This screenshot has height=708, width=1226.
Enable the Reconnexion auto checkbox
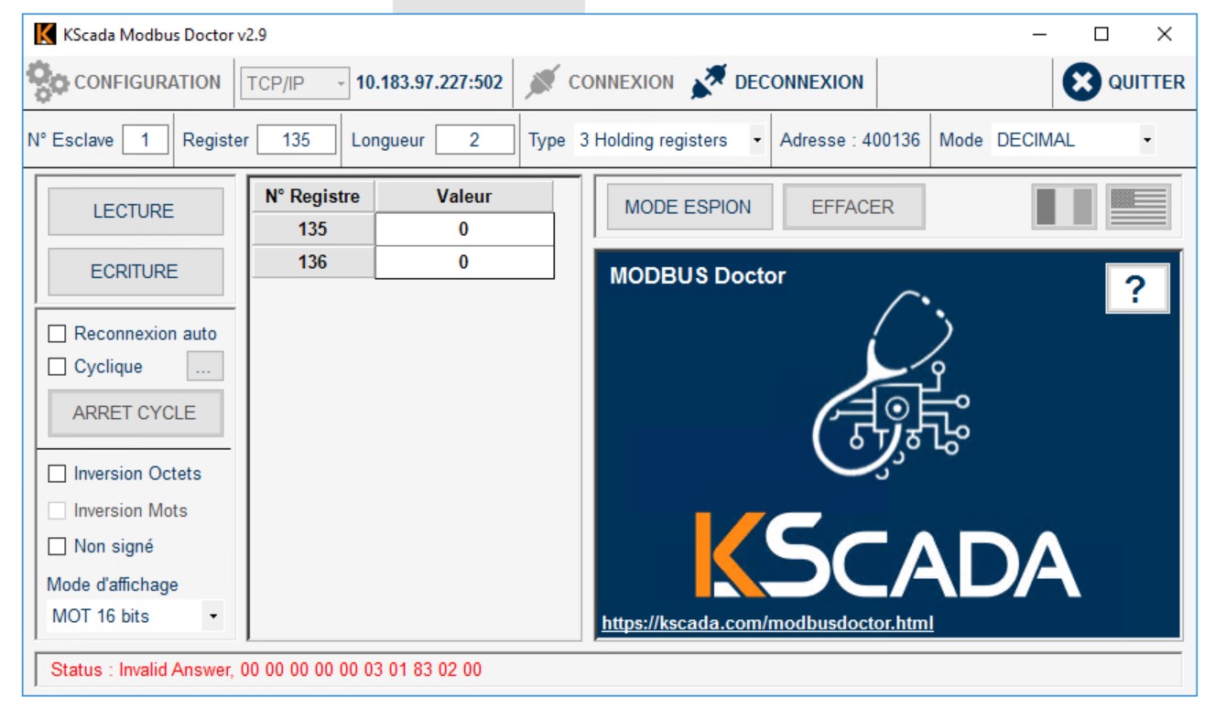coord(57,335)
